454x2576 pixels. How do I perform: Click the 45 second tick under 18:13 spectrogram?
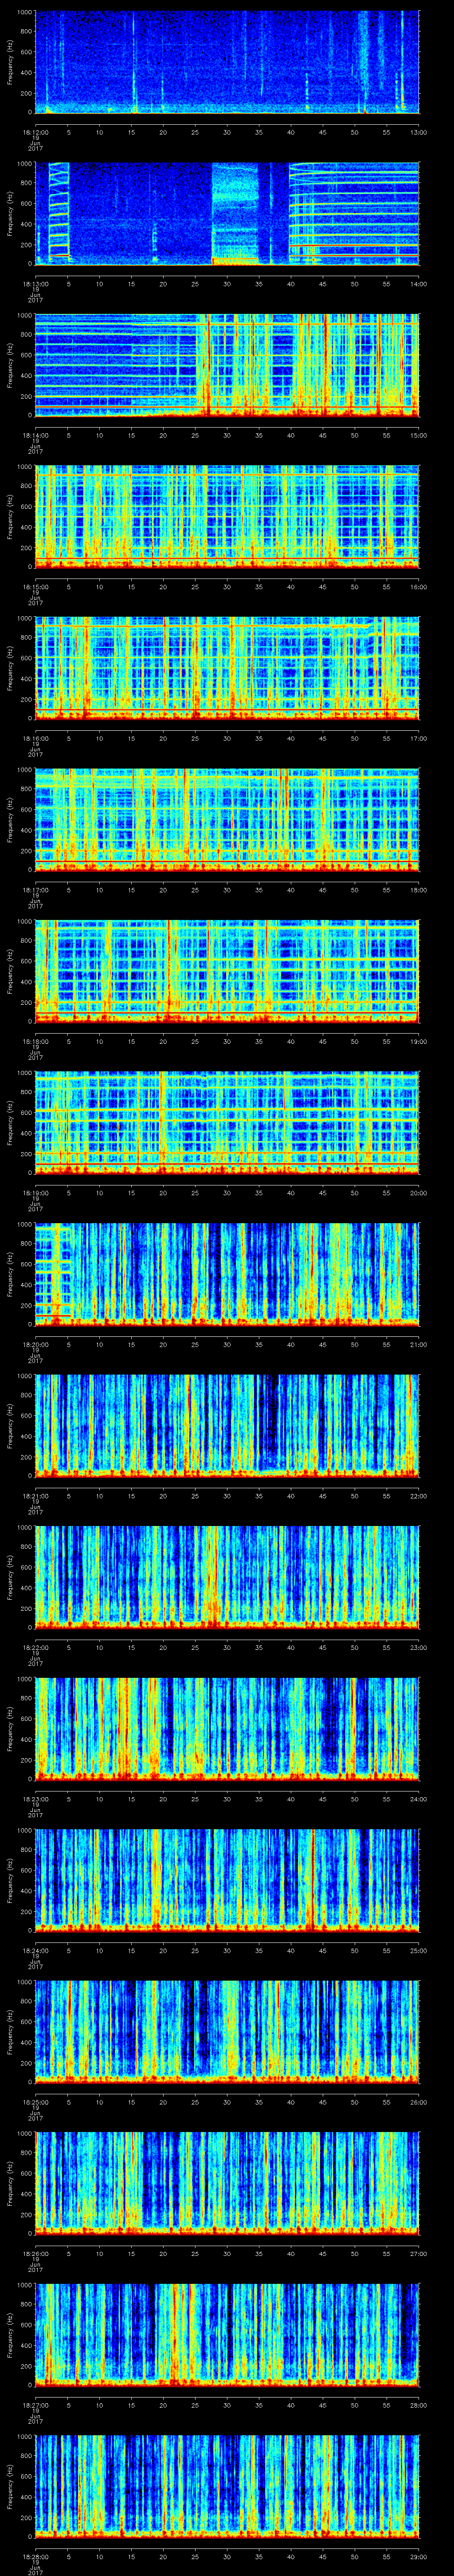[x=322, y=283]
